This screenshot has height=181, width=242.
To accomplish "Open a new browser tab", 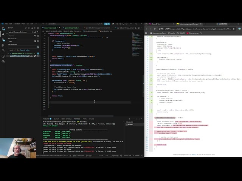I will click(205, 24).
